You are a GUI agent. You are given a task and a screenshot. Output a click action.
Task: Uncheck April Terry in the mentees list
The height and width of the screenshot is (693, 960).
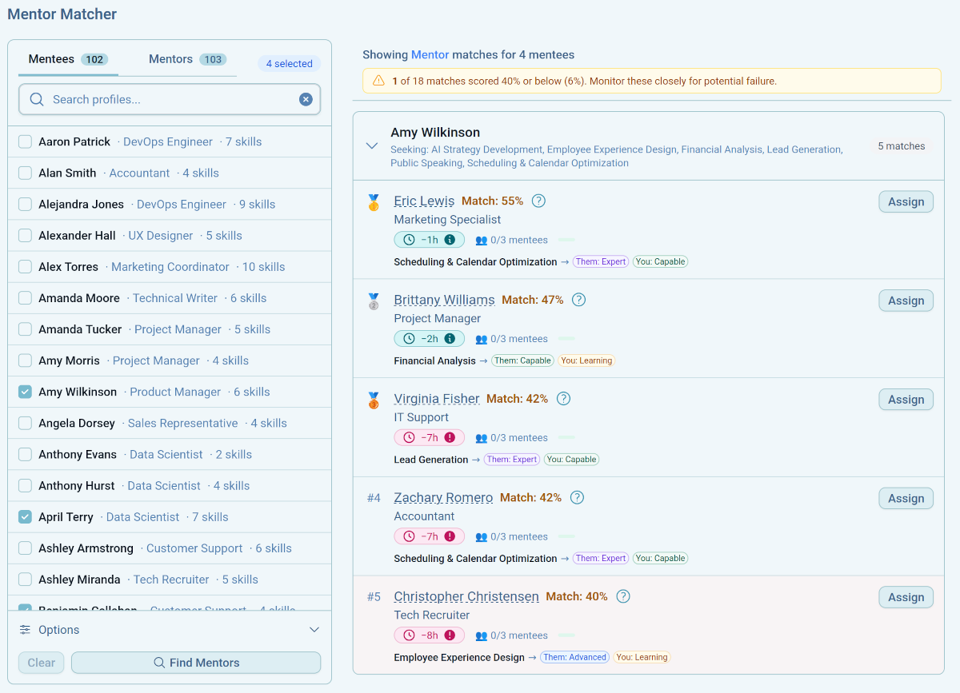pos(24,517)
